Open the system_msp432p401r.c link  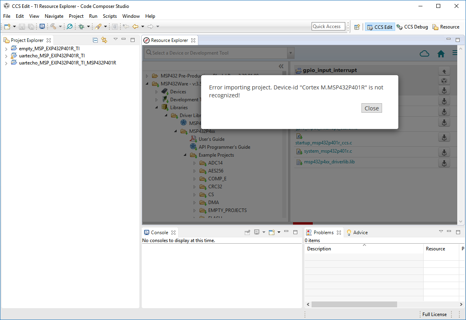[x=328, y=151]
